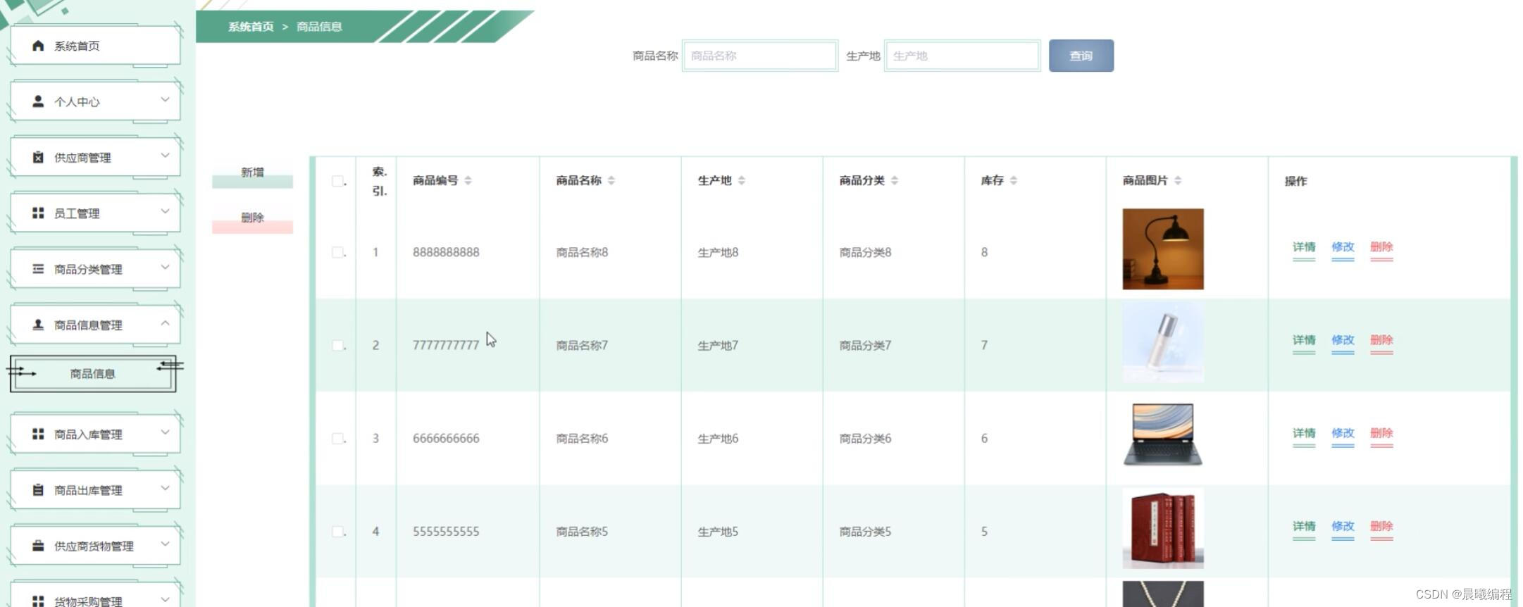Open 系统首页 in the sidebar
Viewport: 1523px width, 607px height.
tap(95, 46)
